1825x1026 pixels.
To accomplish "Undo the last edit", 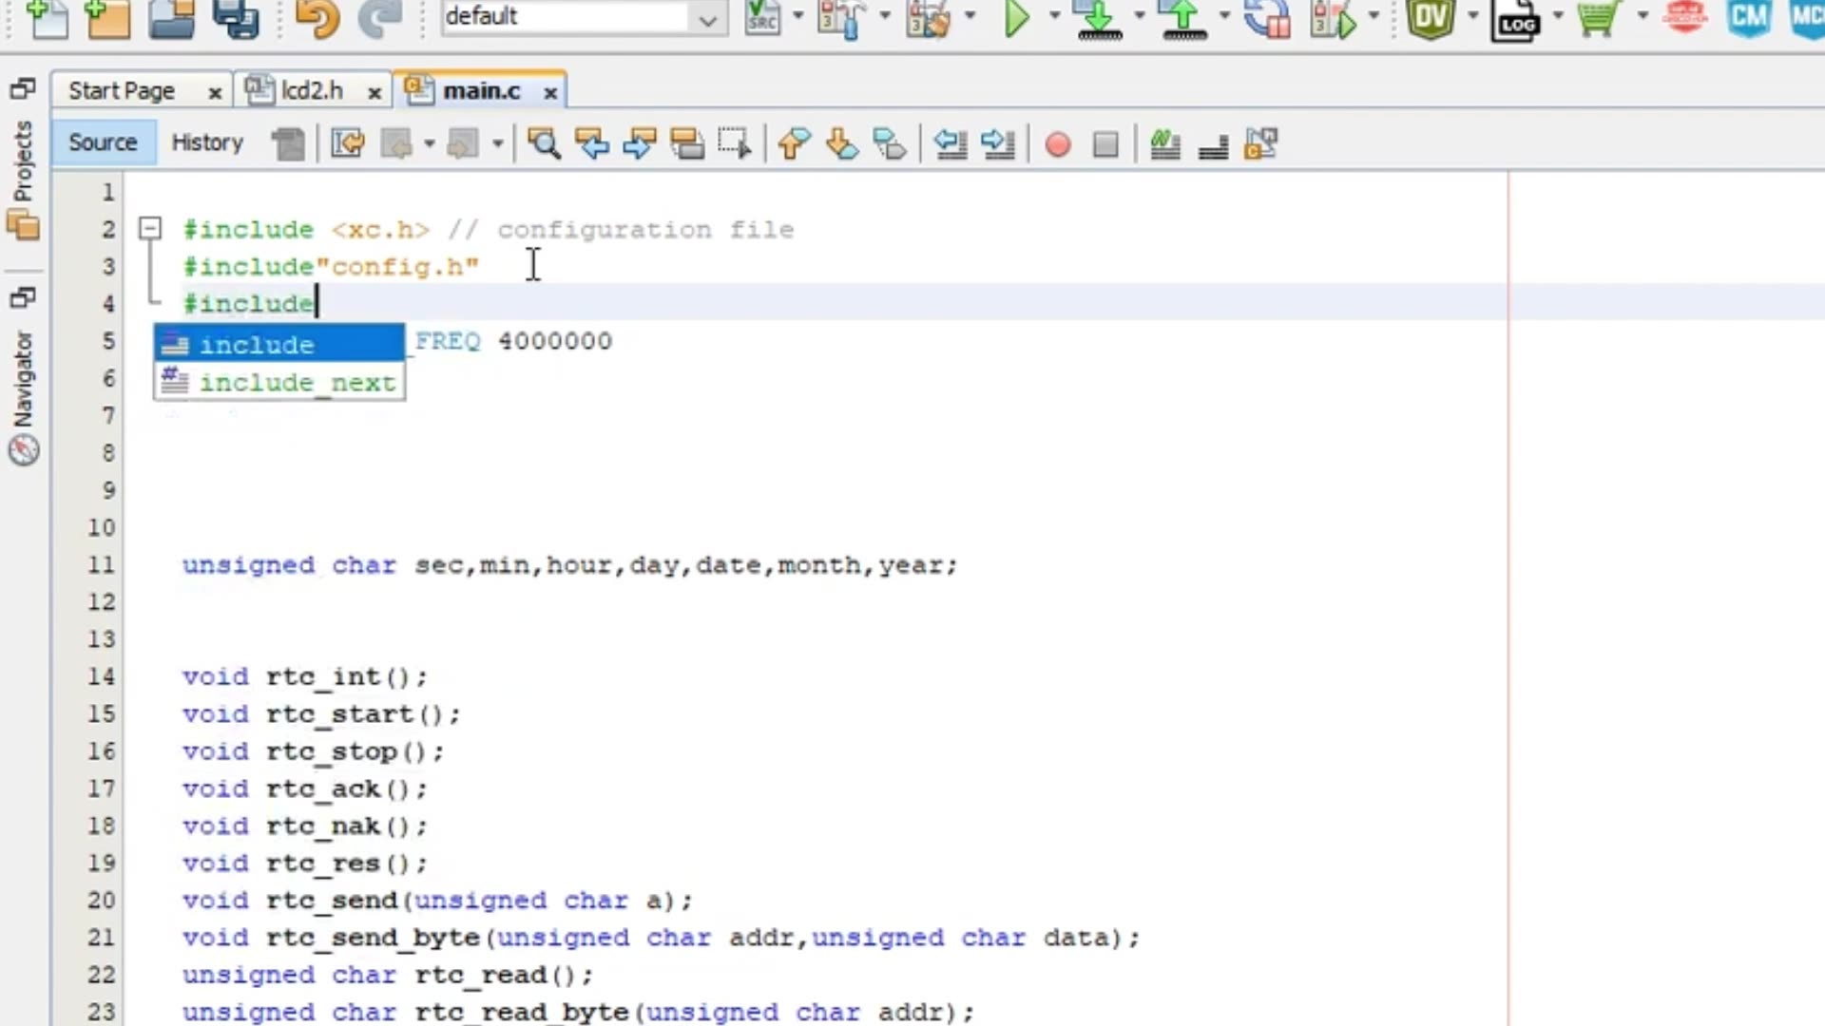I will 317,19.
